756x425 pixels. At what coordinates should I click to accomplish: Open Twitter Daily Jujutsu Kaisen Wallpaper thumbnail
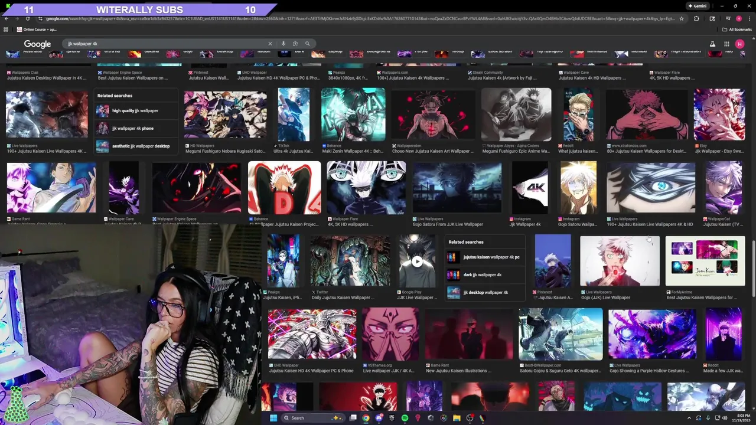[350, 261]
